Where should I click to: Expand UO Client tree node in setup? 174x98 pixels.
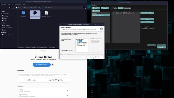coord(76,39)
